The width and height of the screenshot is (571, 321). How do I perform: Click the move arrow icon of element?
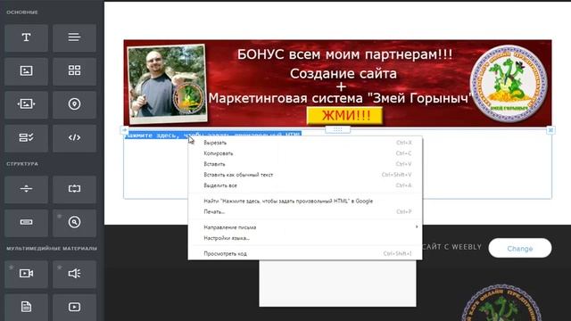pyautogui.click(x=125, y=130)
